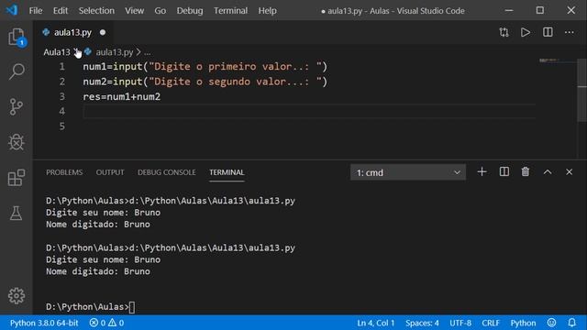Open the Test beaker icon
The height and width of the screenshot is (330, 587).
[x=17, y=213]
